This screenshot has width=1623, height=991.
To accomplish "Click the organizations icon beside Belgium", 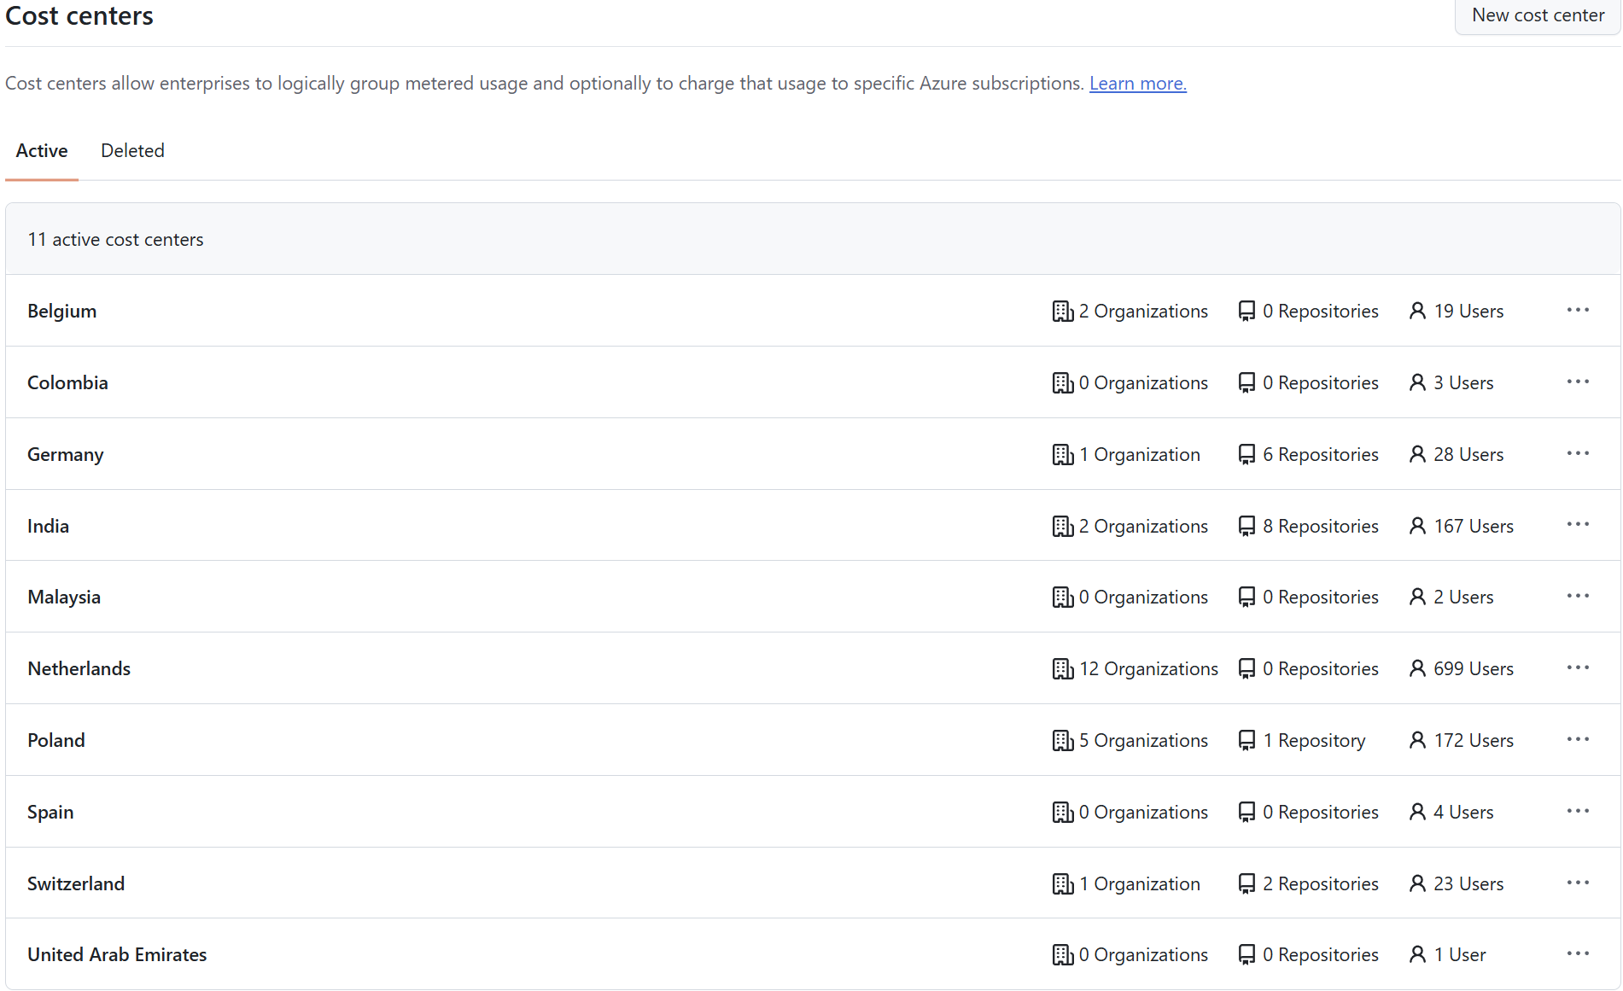I will point(1062,311).
